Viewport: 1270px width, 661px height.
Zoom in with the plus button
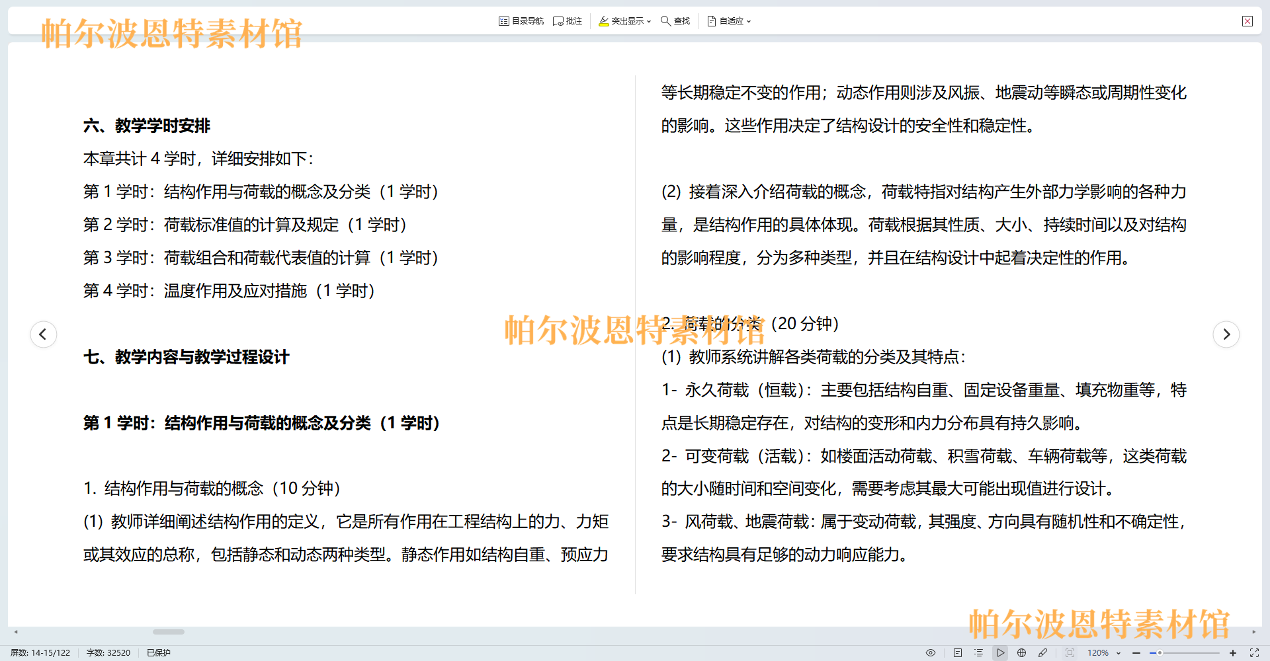click(x=1233, y=652)
